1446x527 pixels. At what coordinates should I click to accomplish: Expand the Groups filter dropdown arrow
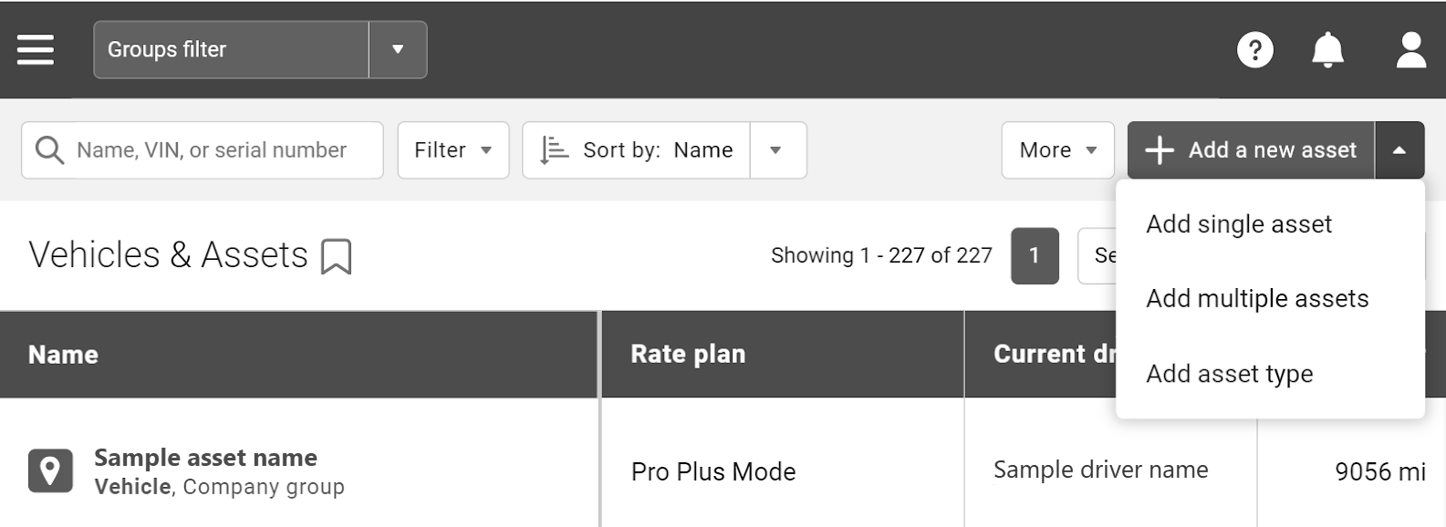[398, 49]
